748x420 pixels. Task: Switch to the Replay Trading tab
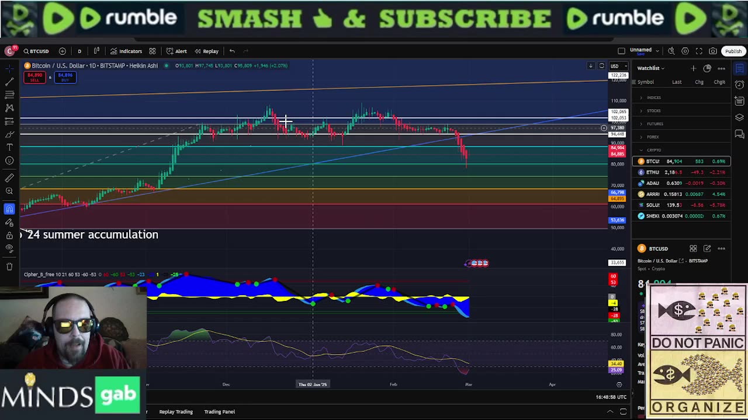pos(176,412)
